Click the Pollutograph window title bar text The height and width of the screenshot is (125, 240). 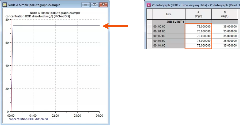pos(196,5)
